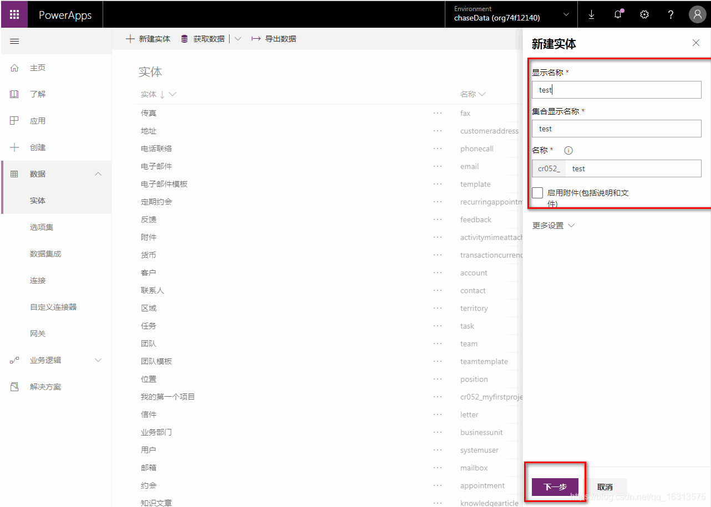711x507 pixels.
Task: Open the more options for 地址 row
Action: pyautogui.click(x=438, y=131)
